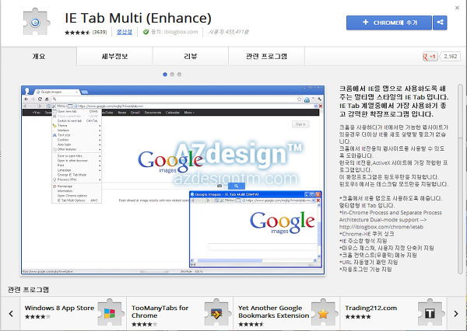Click the Windows 8 App Store star rating
Screen dimensions: 467x331
pos(37,317)
